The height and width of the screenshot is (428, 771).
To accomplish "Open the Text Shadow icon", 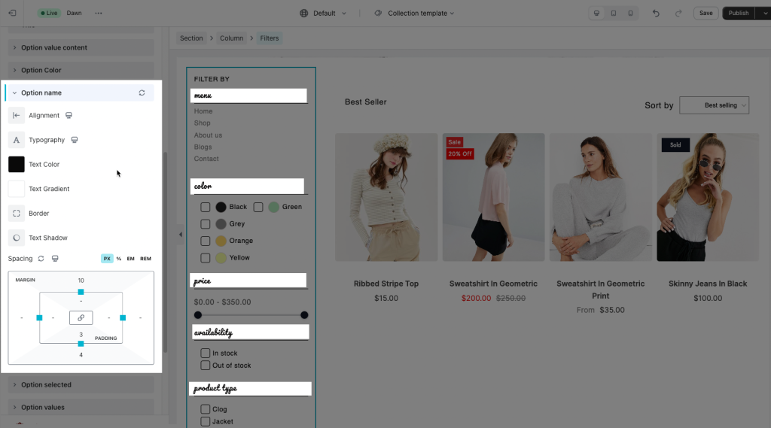I will [17, 238].
